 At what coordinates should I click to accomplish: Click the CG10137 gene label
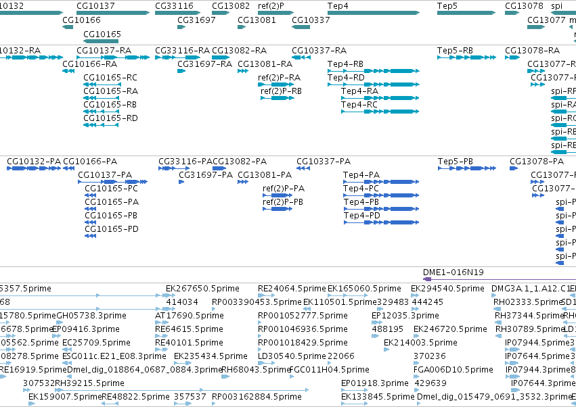(x=95, y=6)
